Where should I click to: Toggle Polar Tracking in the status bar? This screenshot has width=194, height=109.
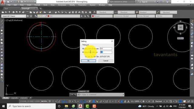pos(69,101)
